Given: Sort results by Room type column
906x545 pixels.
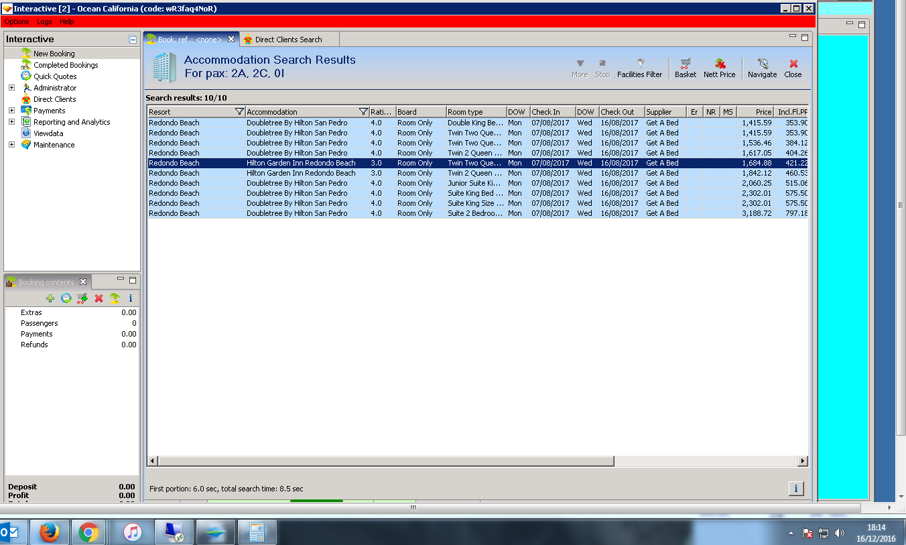Looking at the screenshot, I should click(476, 112).
